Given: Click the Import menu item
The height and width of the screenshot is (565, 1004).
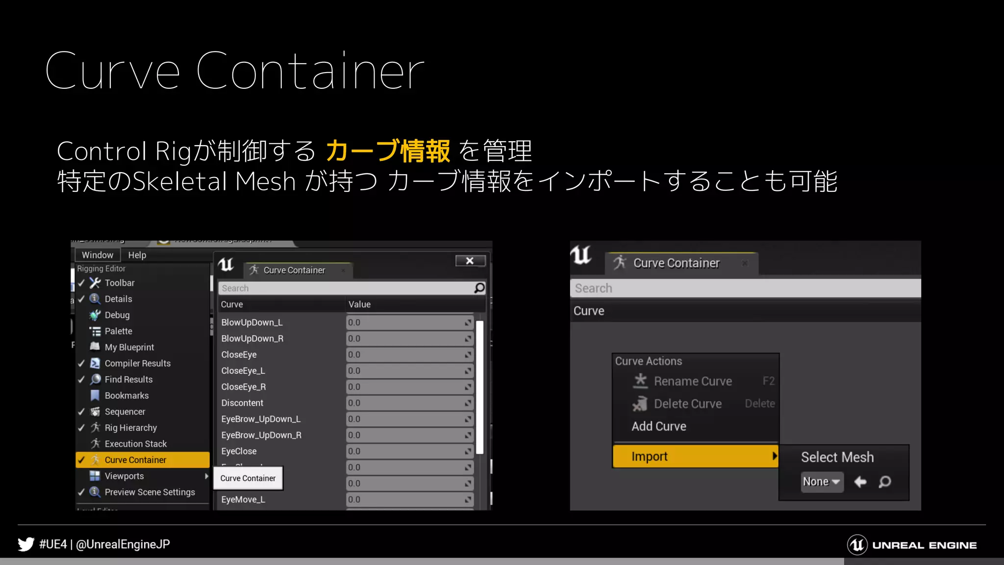Looking at the screenshot, I should click(x=696, y=456).
